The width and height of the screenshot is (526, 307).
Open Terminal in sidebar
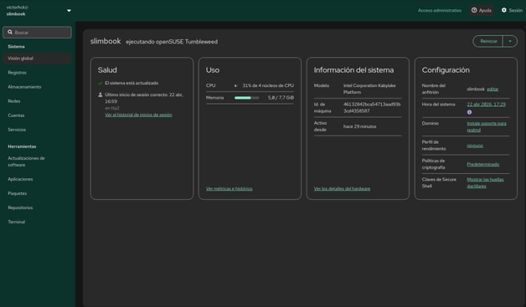tap(37, 222)
